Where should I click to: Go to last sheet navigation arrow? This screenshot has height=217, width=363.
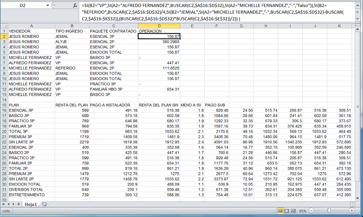pos(19,204)
